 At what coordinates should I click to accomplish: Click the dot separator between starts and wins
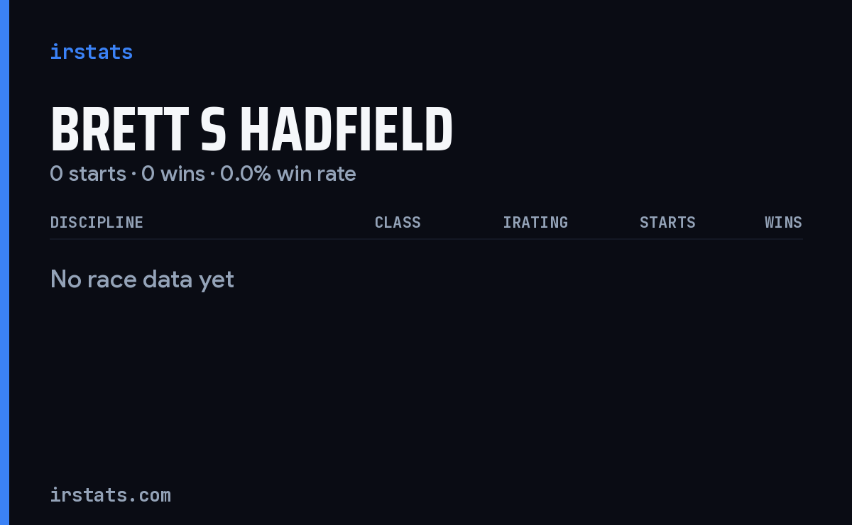point(133,175)
